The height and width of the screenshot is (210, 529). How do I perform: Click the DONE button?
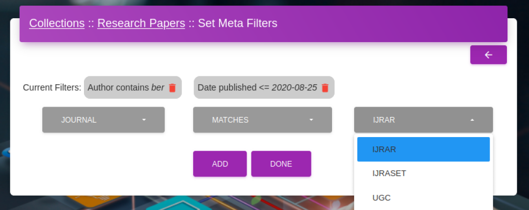[x=281, y=164]
